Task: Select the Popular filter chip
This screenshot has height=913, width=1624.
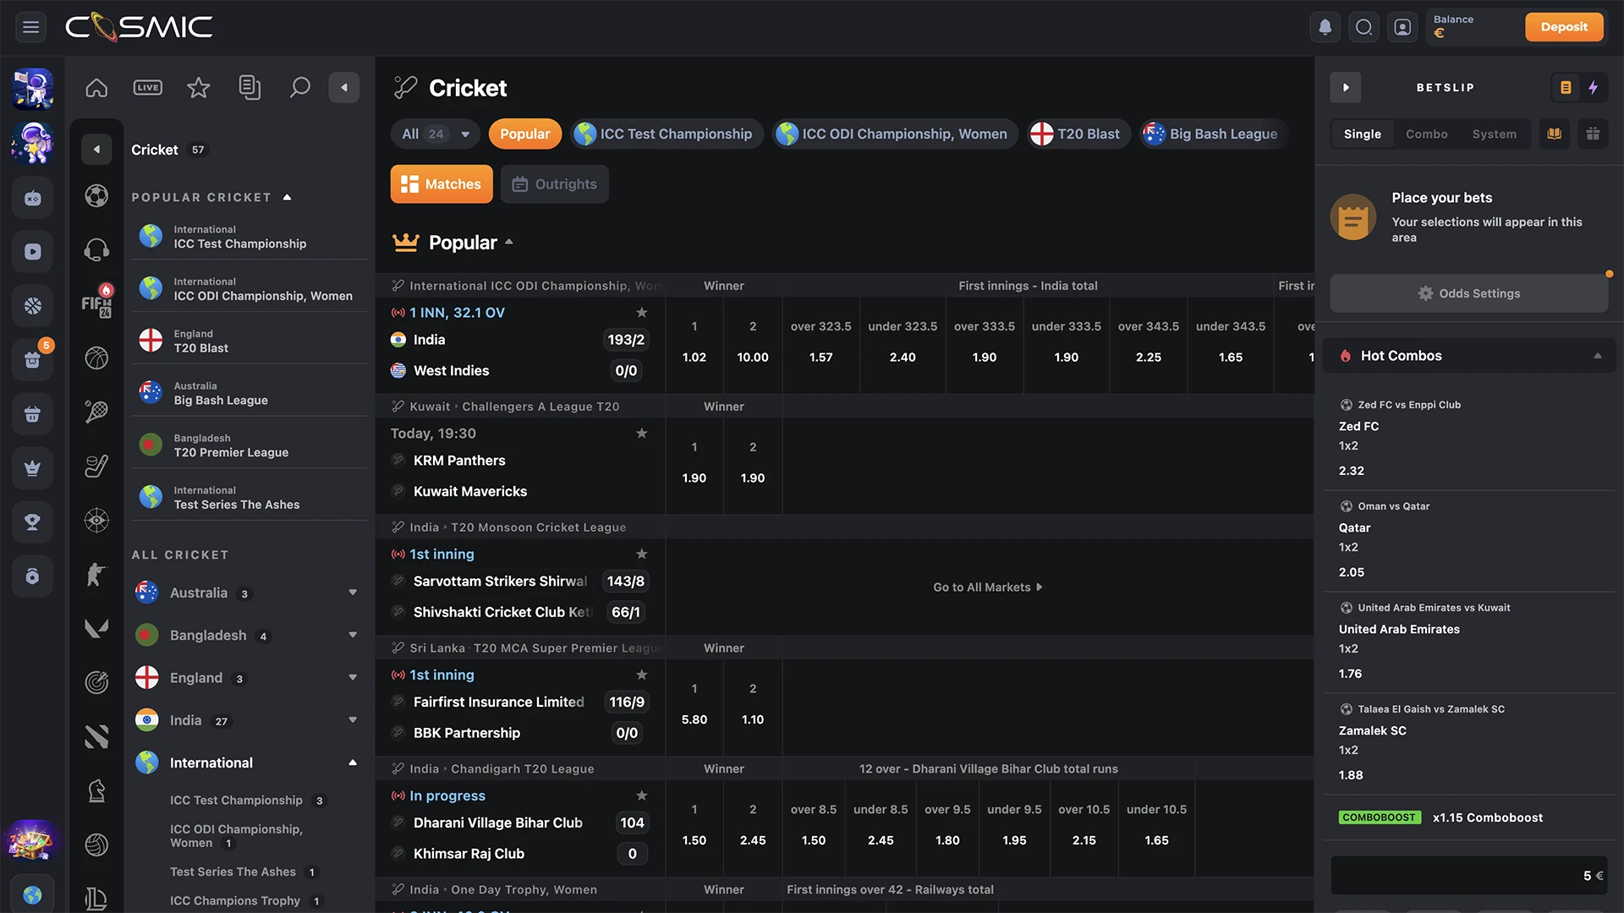Action: click(524, 134)
